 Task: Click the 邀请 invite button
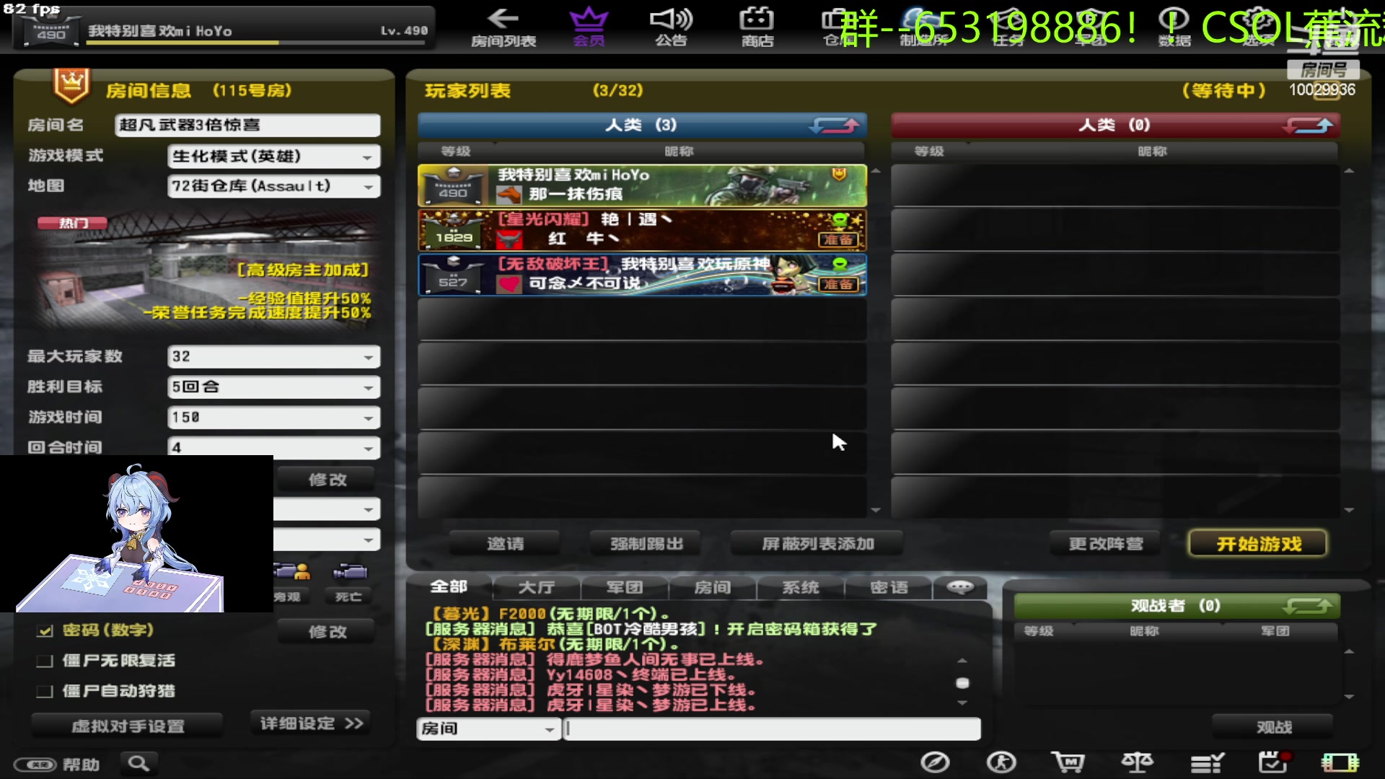click(x=505, y=544)
